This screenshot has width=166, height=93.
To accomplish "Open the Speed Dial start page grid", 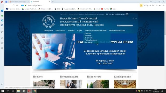I will pyautogui.click(x=17, y=5).
